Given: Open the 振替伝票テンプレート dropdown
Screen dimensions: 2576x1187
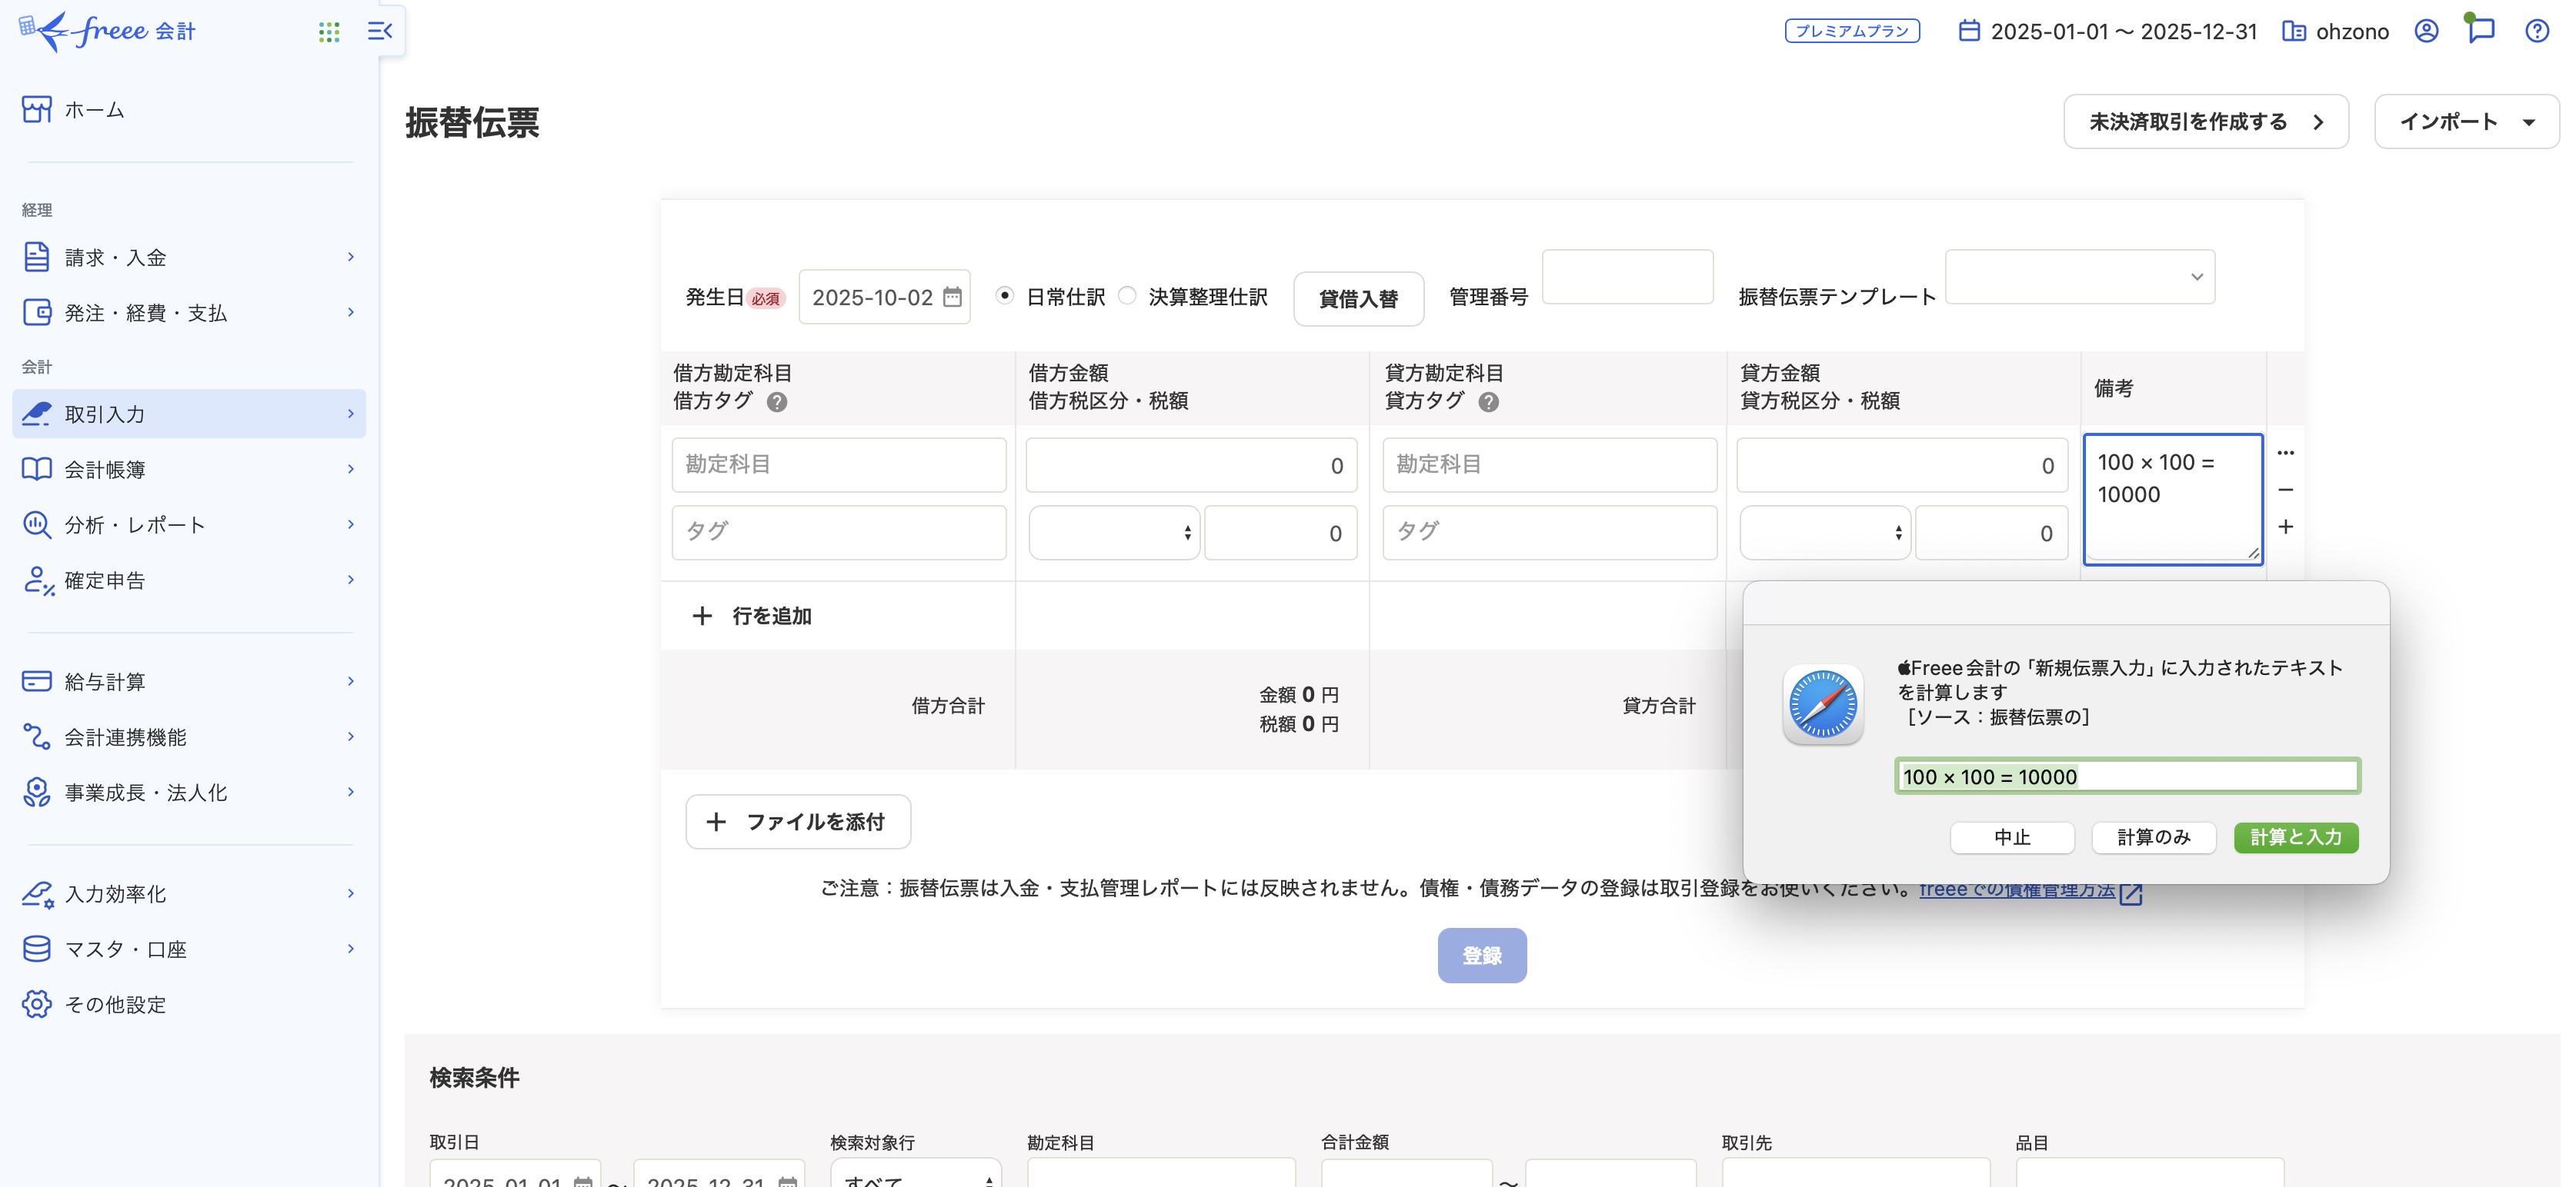Looking at the screenshot, I should coord(2080,277).
